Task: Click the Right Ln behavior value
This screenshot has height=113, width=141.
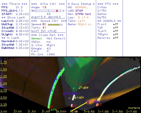Action: pos(85,24)
